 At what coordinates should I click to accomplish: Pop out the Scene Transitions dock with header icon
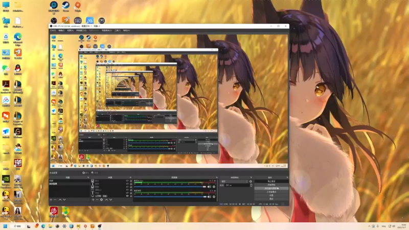[251, 177]
